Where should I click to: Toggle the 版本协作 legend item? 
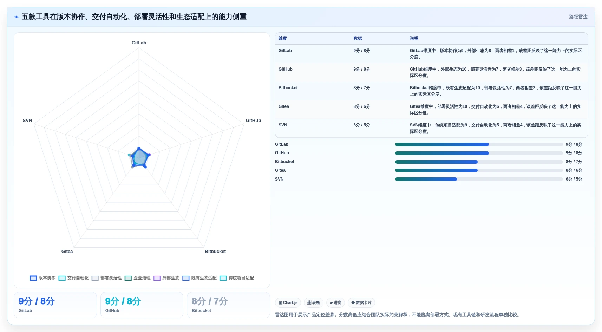(x=42, y=278)
